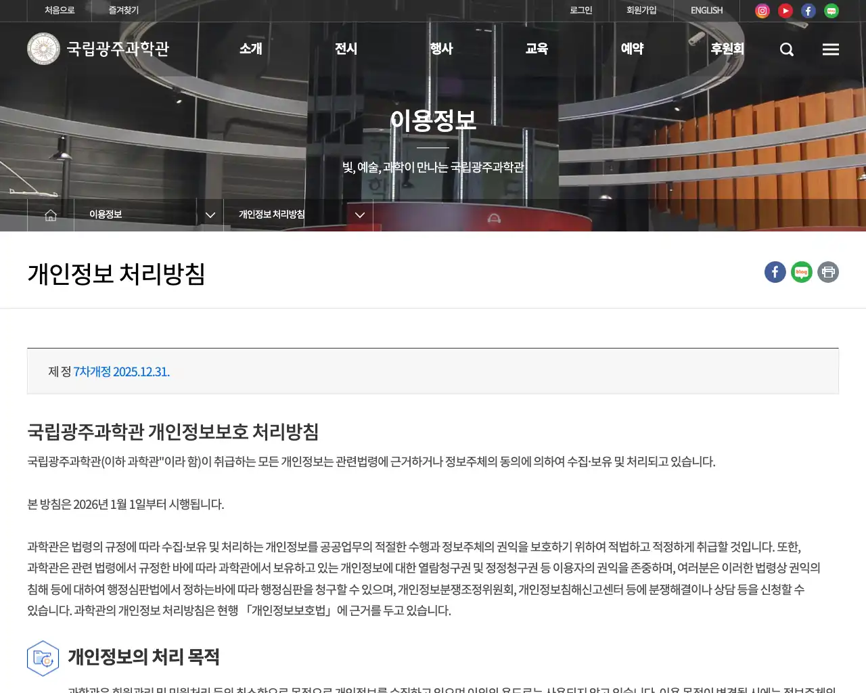Click the print icon next to share buttons

tap(827, 272)
